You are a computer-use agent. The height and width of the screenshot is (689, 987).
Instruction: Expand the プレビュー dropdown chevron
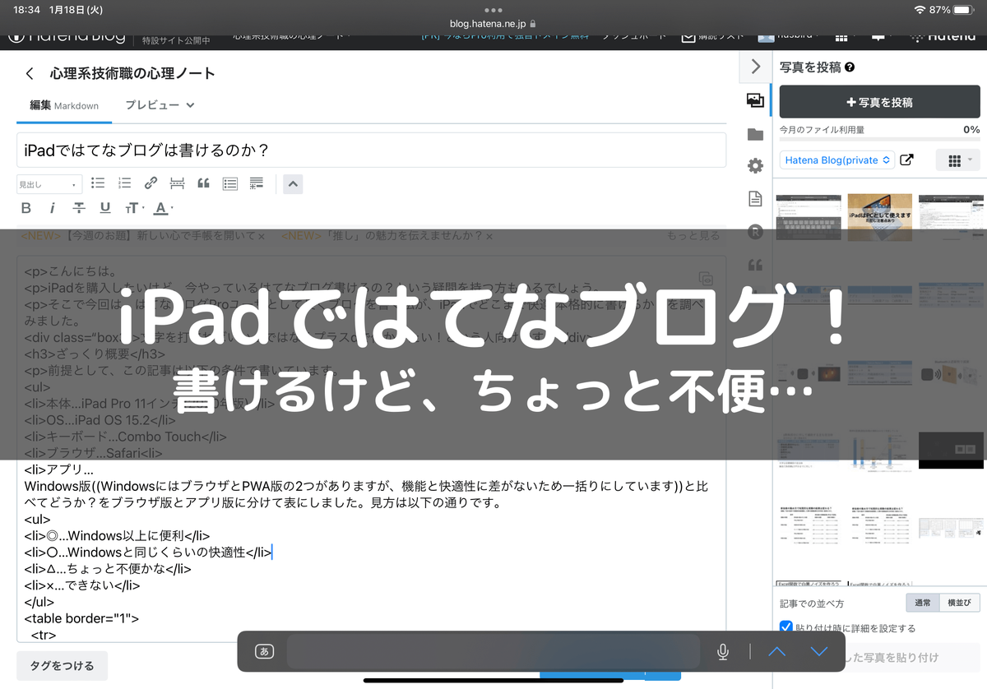coord(191,105)
